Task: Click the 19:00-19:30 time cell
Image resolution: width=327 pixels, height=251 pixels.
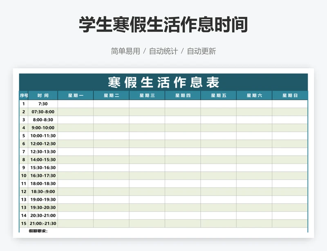Action: [x=43, y=199]
